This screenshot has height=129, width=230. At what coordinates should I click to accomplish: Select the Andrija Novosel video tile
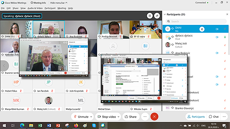click(113, 29)
